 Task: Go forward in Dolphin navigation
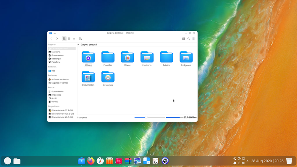coord(57,39)
